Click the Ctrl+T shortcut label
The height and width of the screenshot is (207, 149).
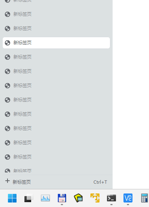click(x=100, y=182)
